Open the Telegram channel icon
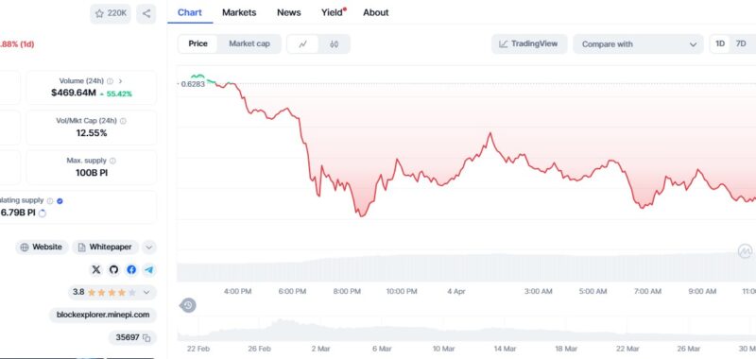This screenshot has height=359, width=756. [x=149, y=270]
